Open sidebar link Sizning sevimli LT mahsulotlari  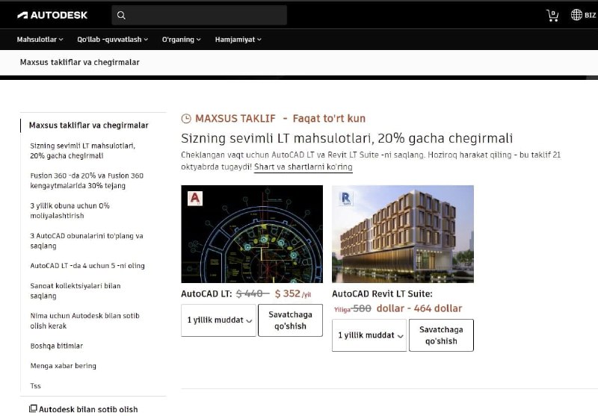tap(83, 150)
